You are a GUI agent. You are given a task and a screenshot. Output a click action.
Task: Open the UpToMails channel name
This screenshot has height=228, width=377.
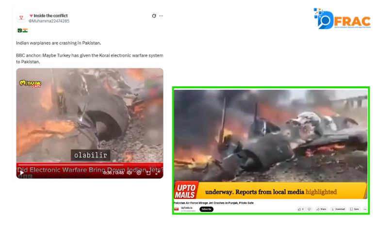click(187, 208)
